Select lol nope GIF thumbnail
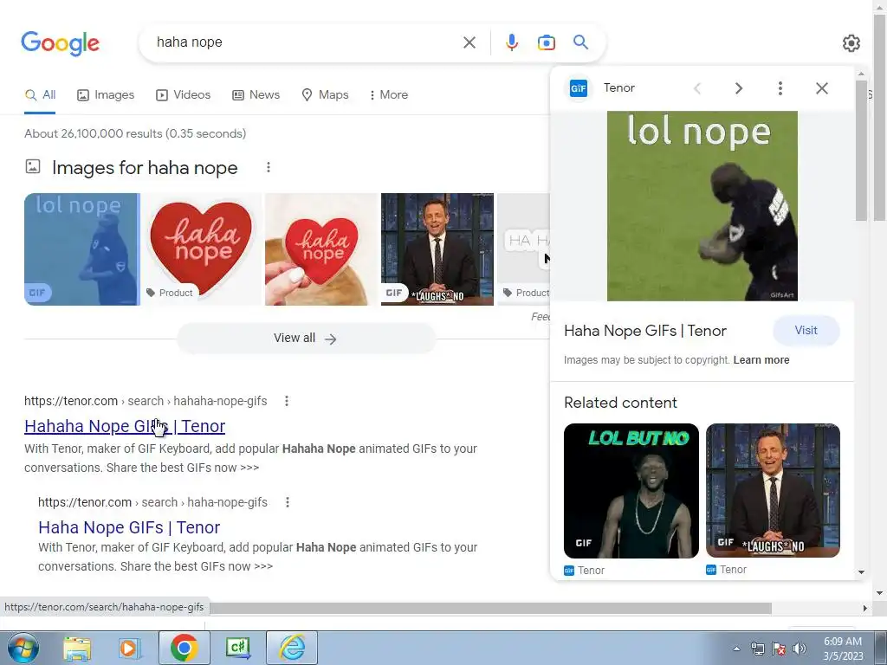887x665 pixels. [x=82, y=249]
